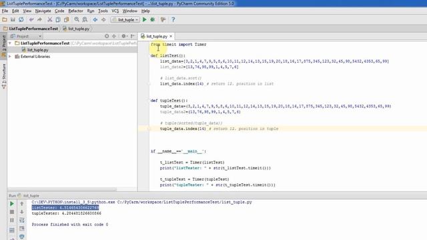Open the Code menu
The image size is (427, 240).
click(x=59, y=11)
